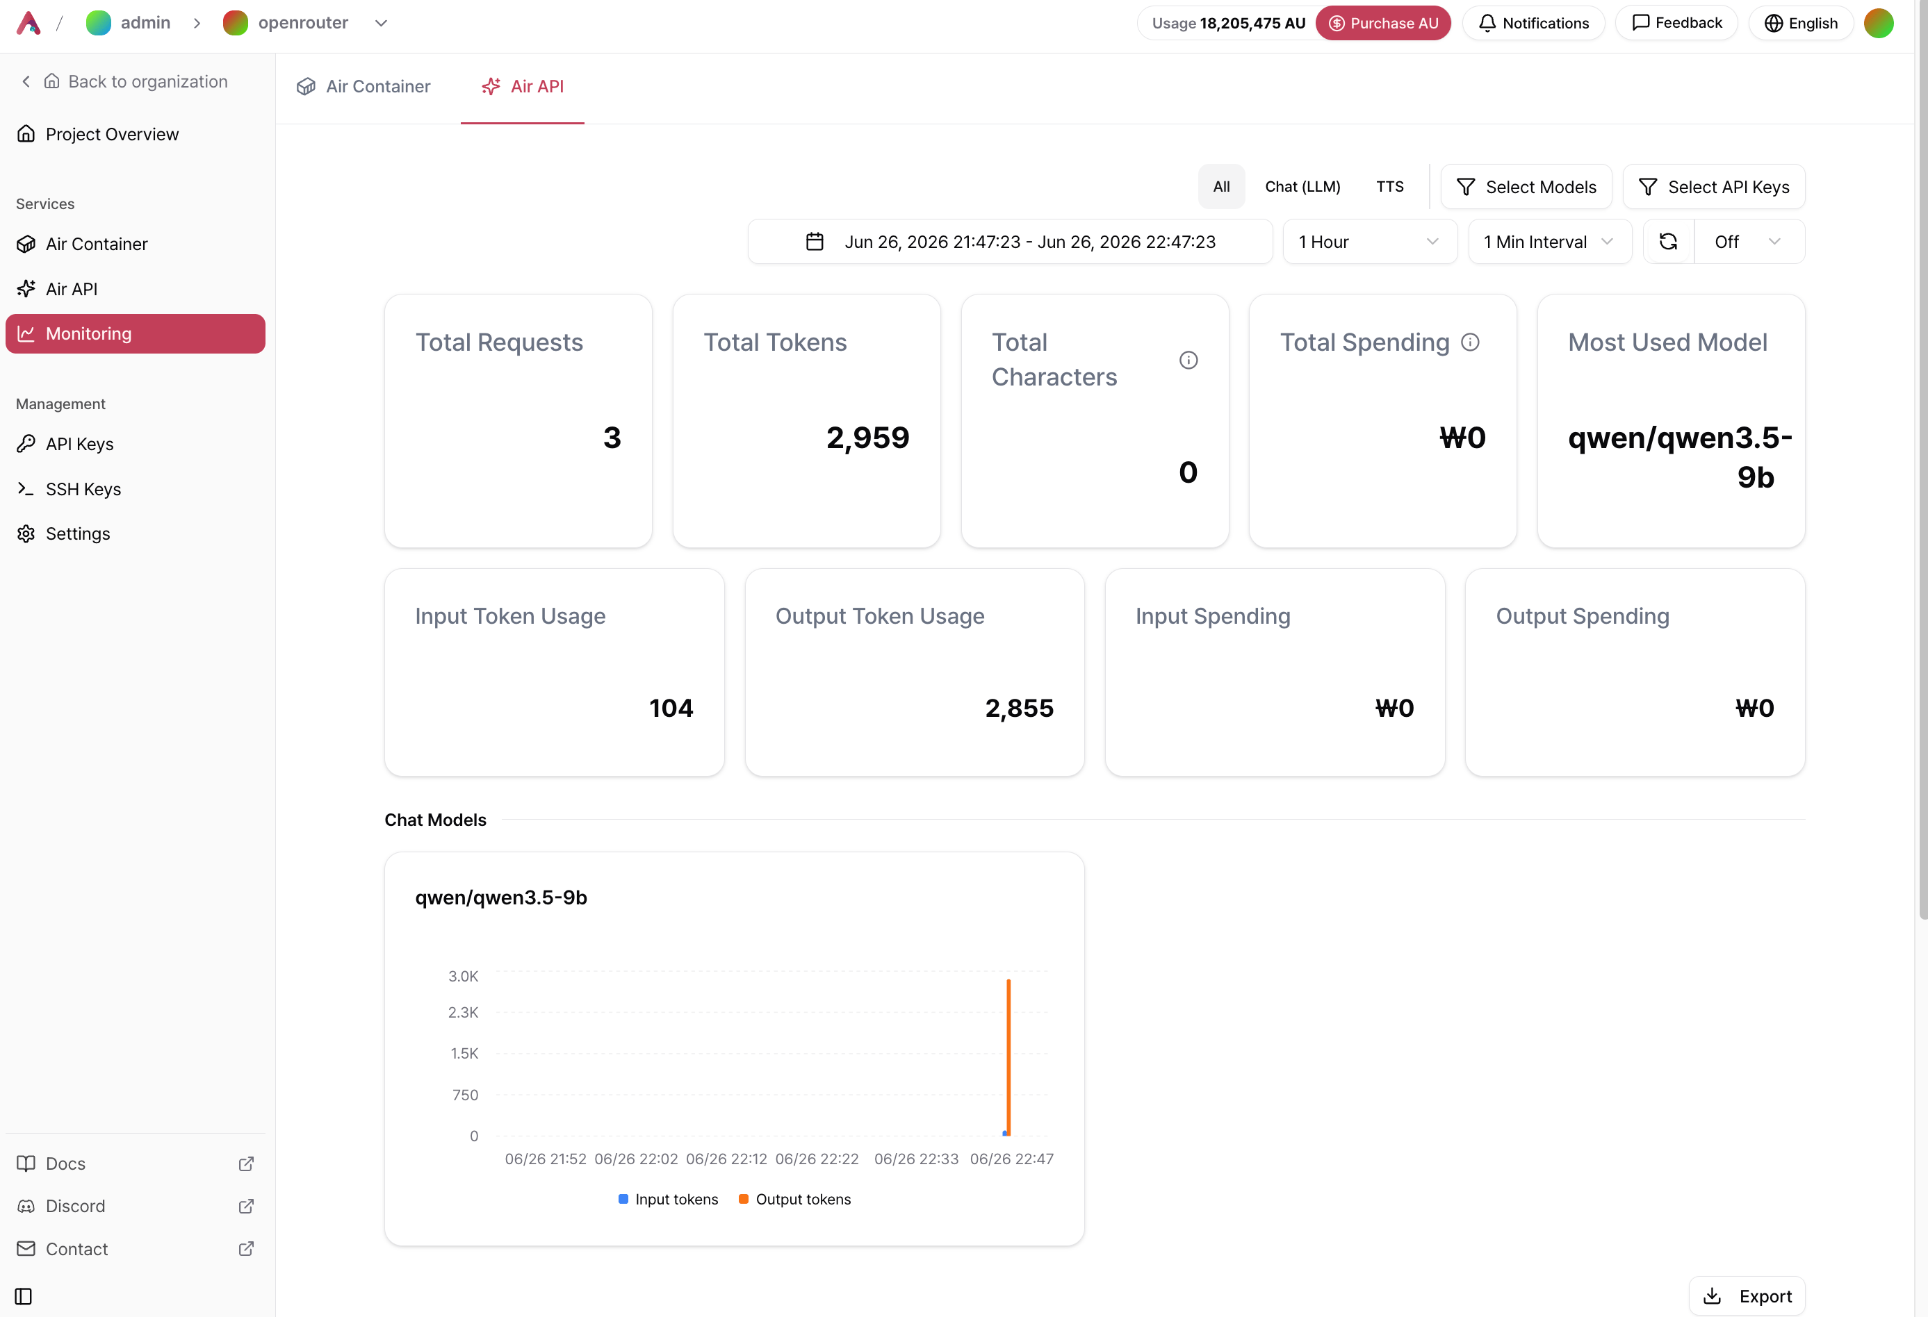Open the Select API Keys filter
Viewport: 1928px width, 1317px height.
coord(1714,187)
